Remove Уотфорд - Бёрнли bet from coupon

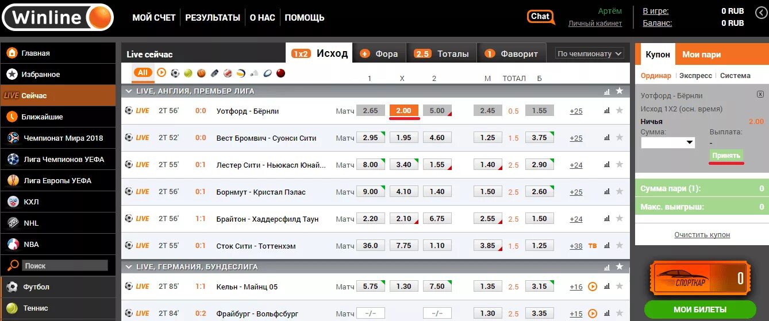[x=760, y=94]
